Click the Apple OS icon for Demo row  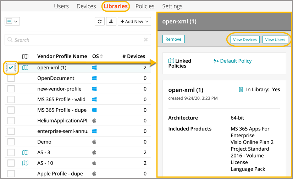click(94, 142)
